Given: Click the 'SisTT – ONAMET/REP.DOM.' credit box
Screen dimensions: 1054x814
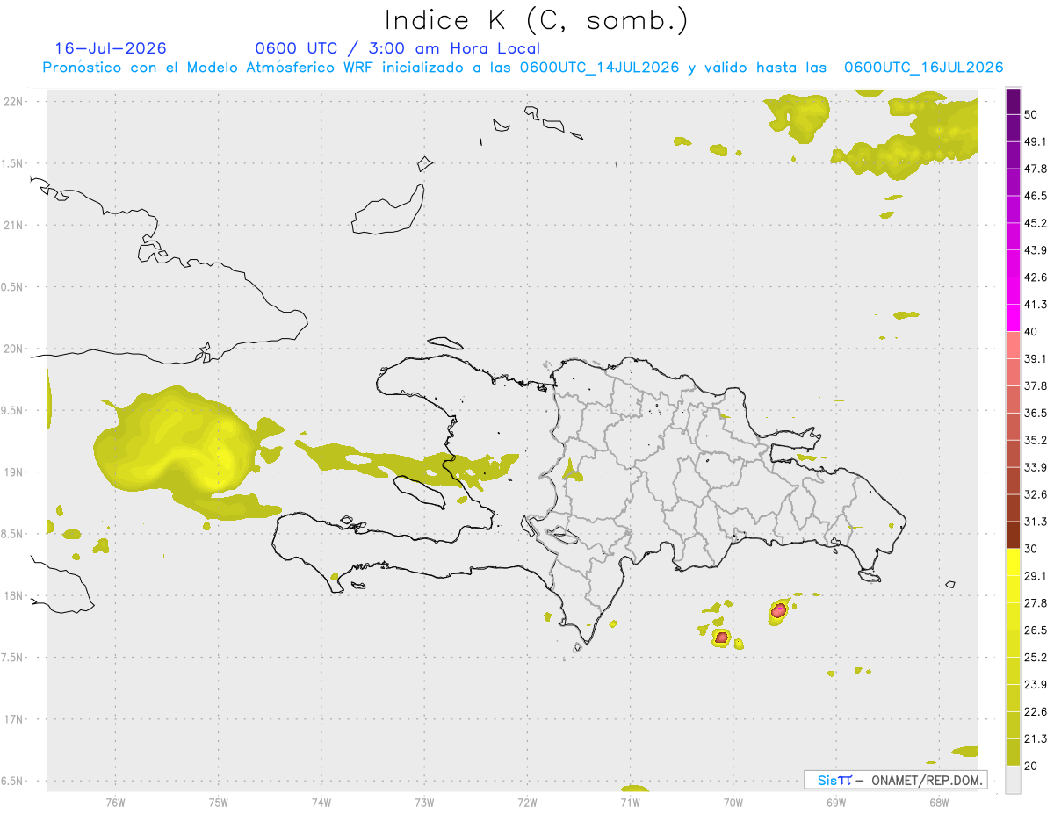Looking at the screenshot, I should coord(895,780).
